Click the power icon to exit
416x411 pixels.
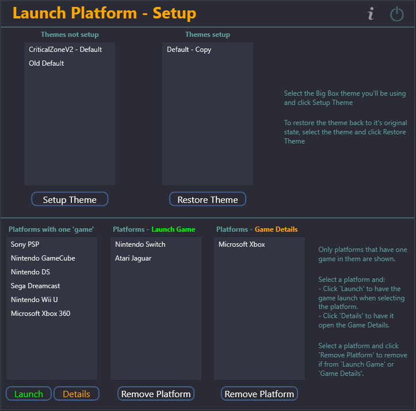click(x=397, y=14)
